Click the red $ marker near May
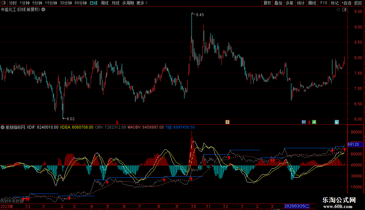Viewport: 365px width, 210px height. pyautogui.click(x=117, y=122)
